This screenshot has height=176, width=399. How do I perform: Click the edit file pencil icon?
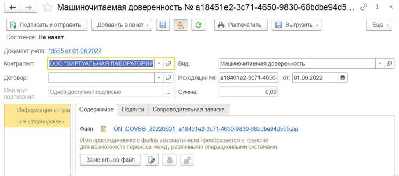[152, 160]
